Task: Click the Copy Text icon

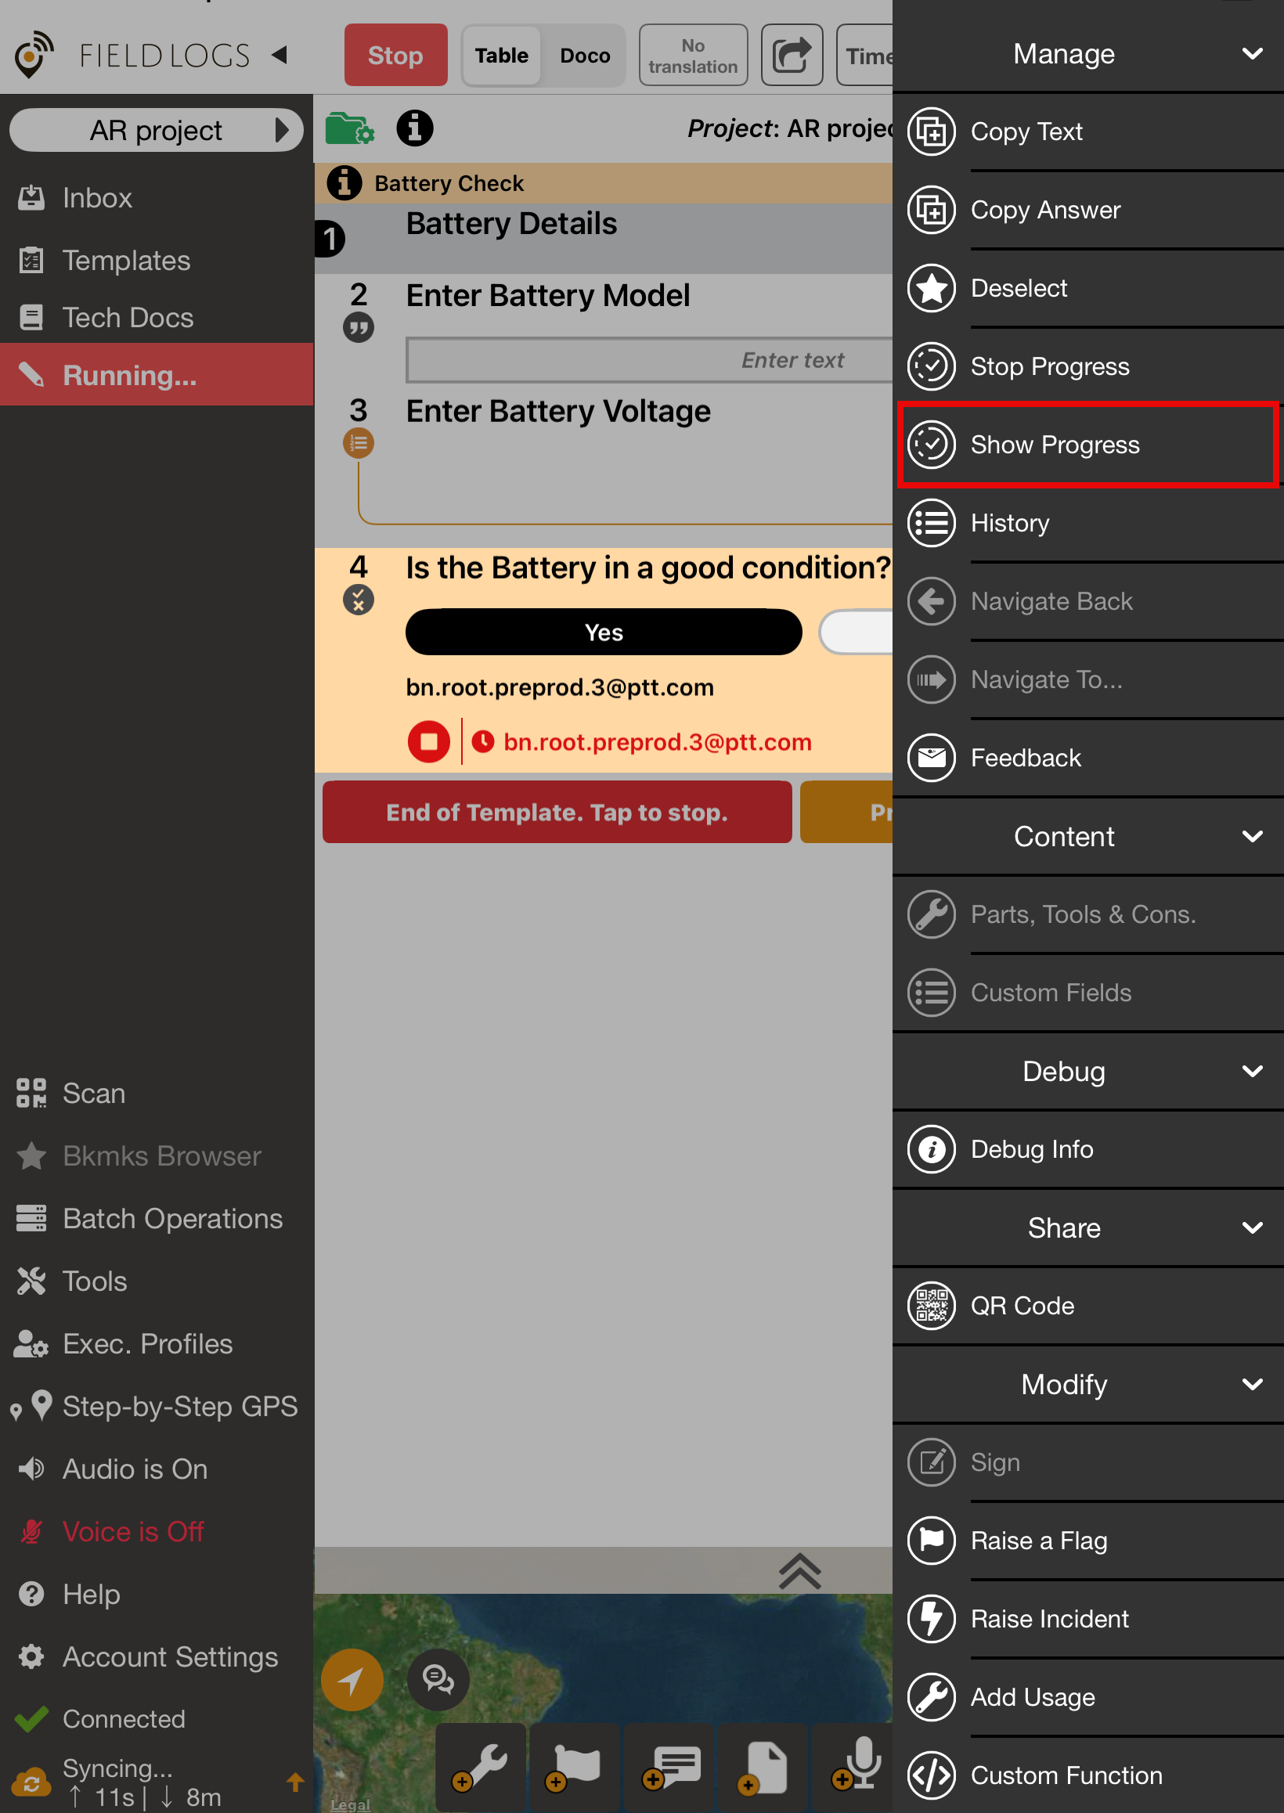Action: point(932,132)
